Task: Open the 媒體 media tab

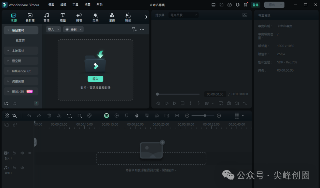Action: click(x=14, y=17)
